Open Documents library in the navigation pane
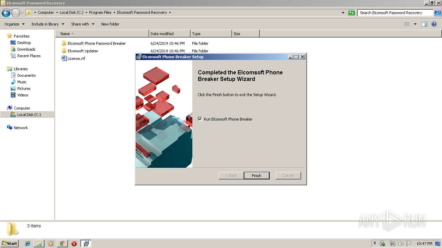Image resolution: width=442 pixels, height=248 pixels. point(23,75)
